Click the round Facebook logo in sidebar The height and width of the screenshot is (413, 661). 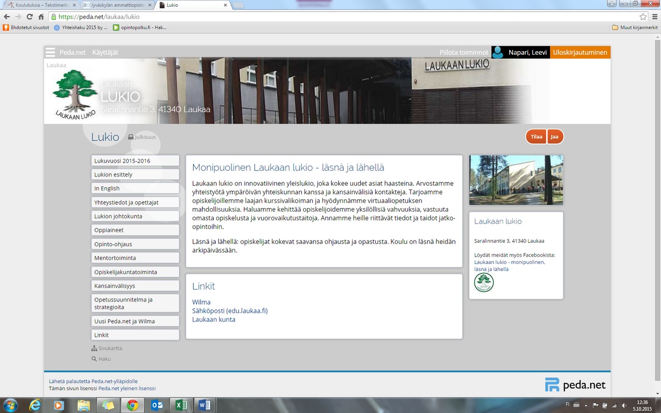click(x=484, y=282)
